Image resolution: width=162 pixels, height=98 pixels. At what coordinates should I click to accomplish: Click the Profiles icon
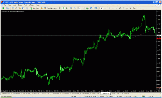(7, 8)
